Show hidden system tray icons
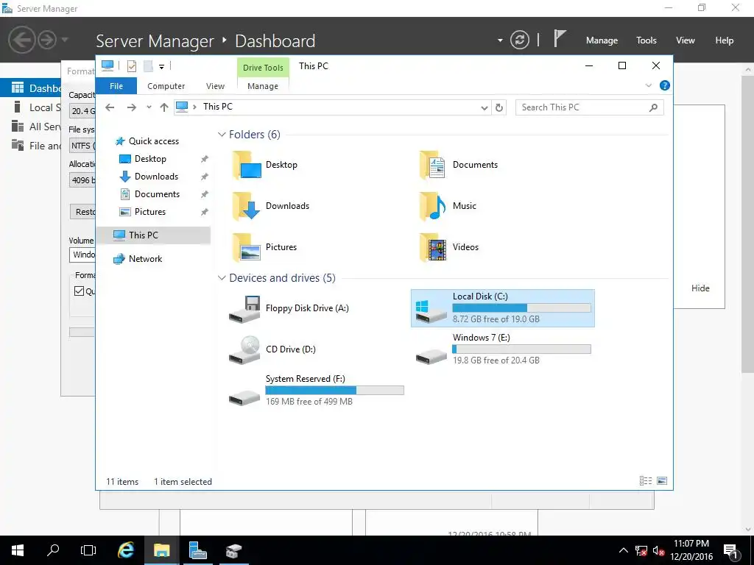 (623, 550)
